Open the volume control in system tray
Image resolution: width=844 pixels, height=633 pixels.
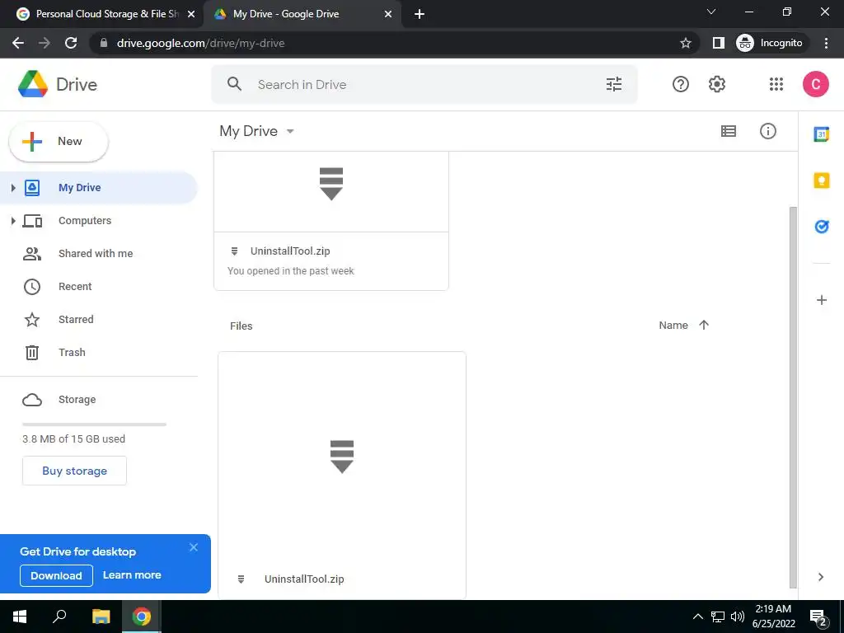click(738, 617)
